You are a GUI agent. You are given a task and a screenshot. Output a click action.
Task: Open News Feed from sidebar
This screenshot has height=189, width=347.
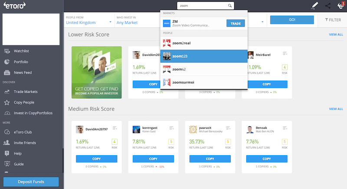(23, 72)
